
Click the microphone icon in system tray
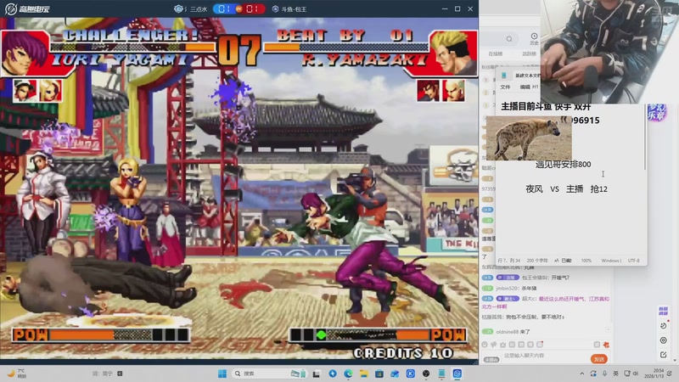coord(604,374)
